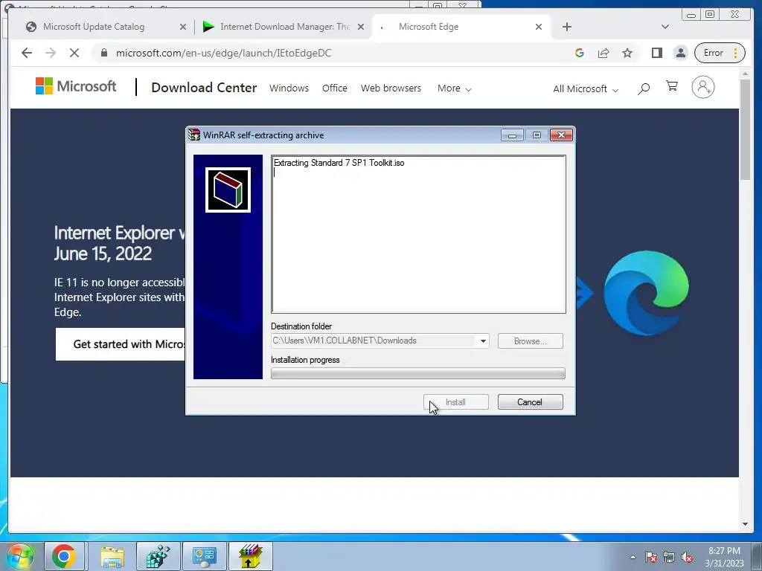Image resolution: width=762 pixels, height=571 pixels.
Task: Share this page via share icon
Action: [x=603, y=53]
